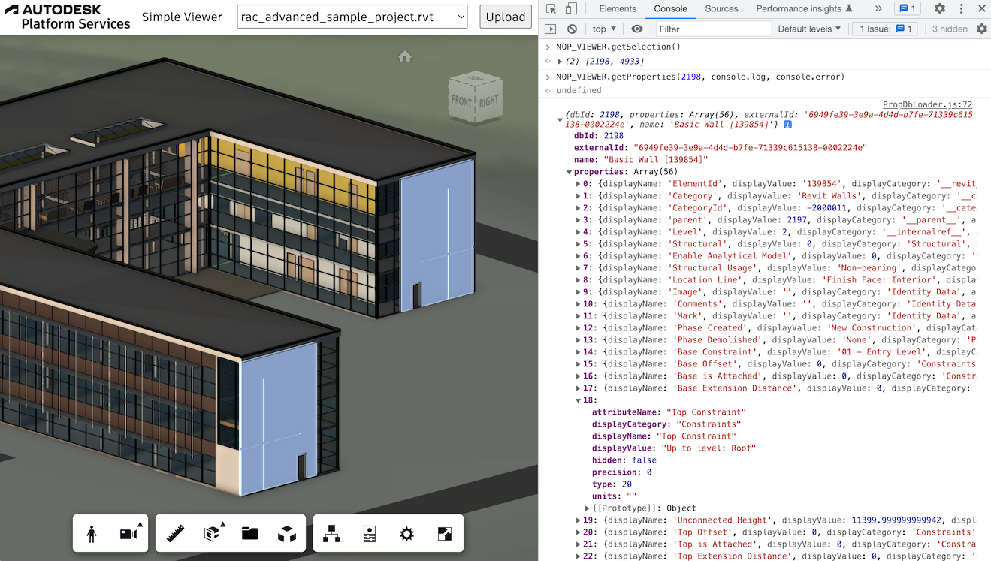Click the blue messages badge showing 1

click(x=908, y=9)
